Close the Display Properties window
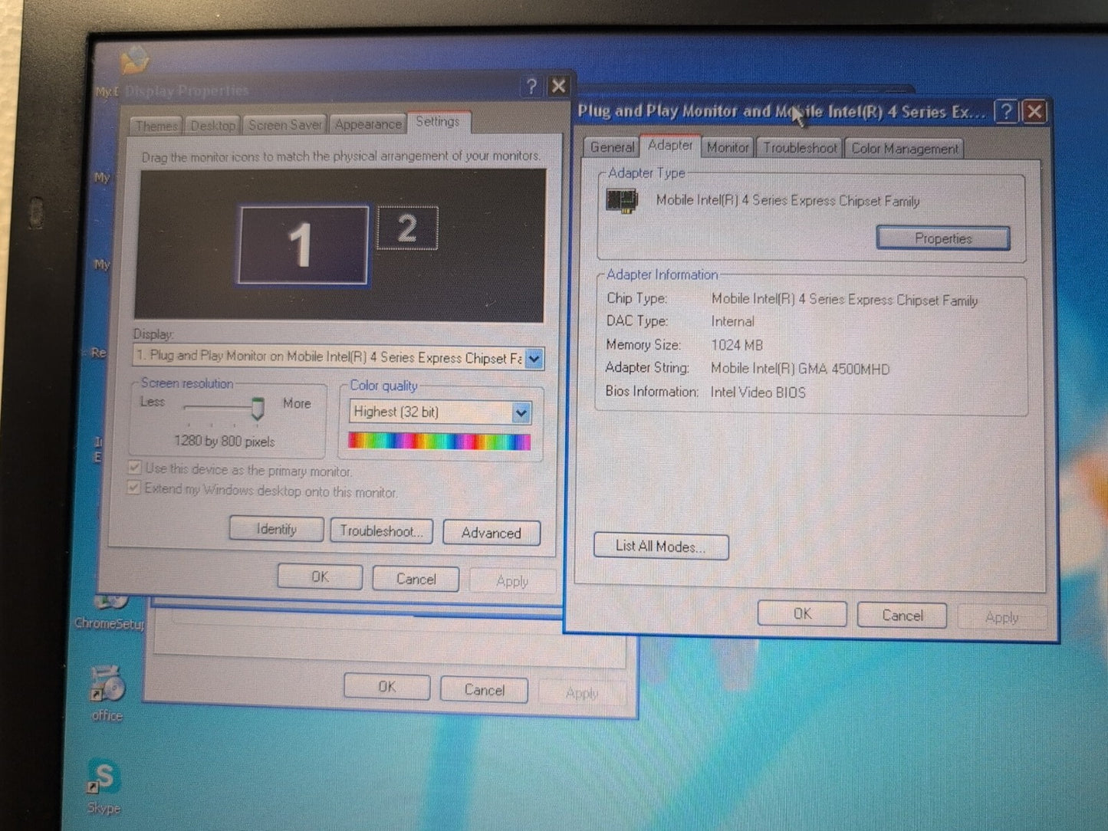Viewport: 1108px width, 831px height. (x=559, y=86)
